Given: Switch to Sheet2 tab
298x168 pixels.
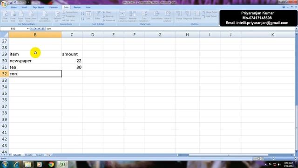Looking at the screenshot, I should point(28,155).
